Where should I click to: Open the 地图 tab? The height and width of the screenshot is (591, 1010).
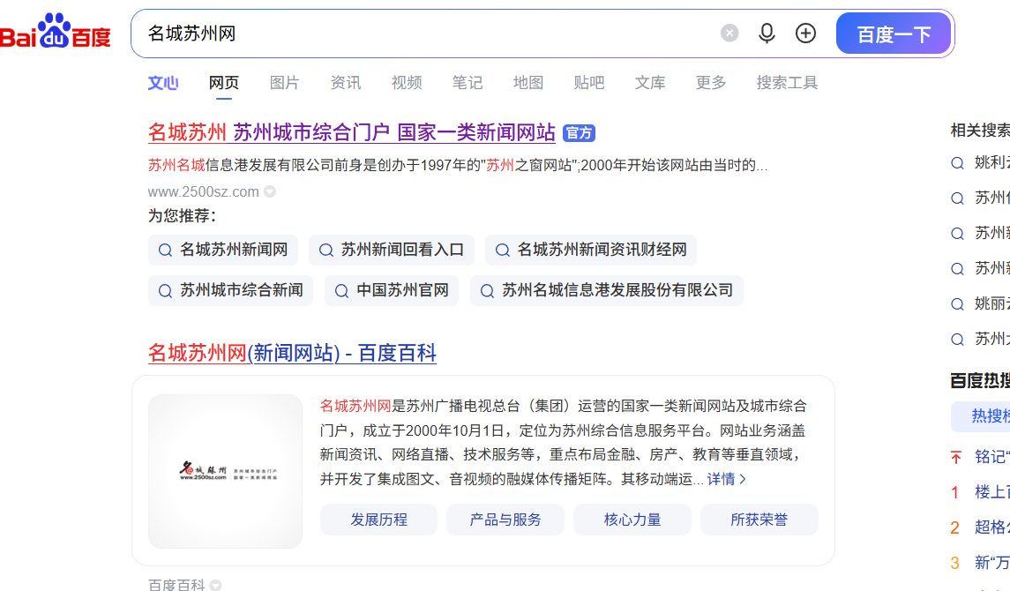(528, 82)
